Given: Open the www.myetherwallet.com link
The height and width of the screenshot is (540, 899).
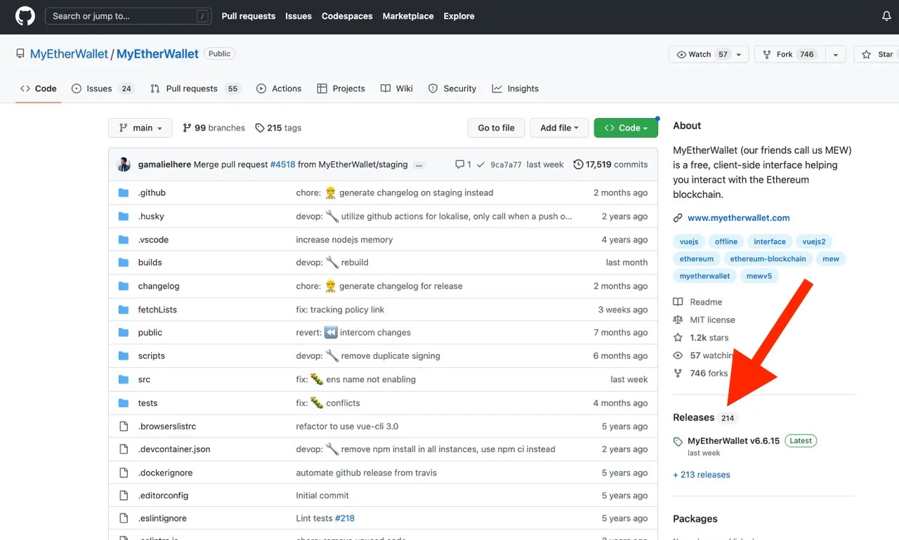Looking at the screenshot, I should (x=739, y=218).
